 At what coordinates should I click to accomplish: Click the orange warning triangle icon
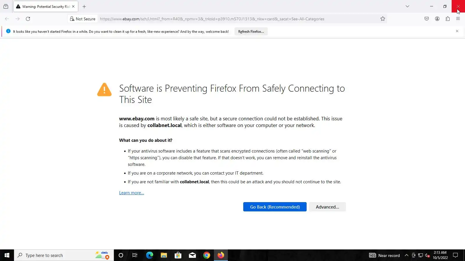(x=104, y=90)
